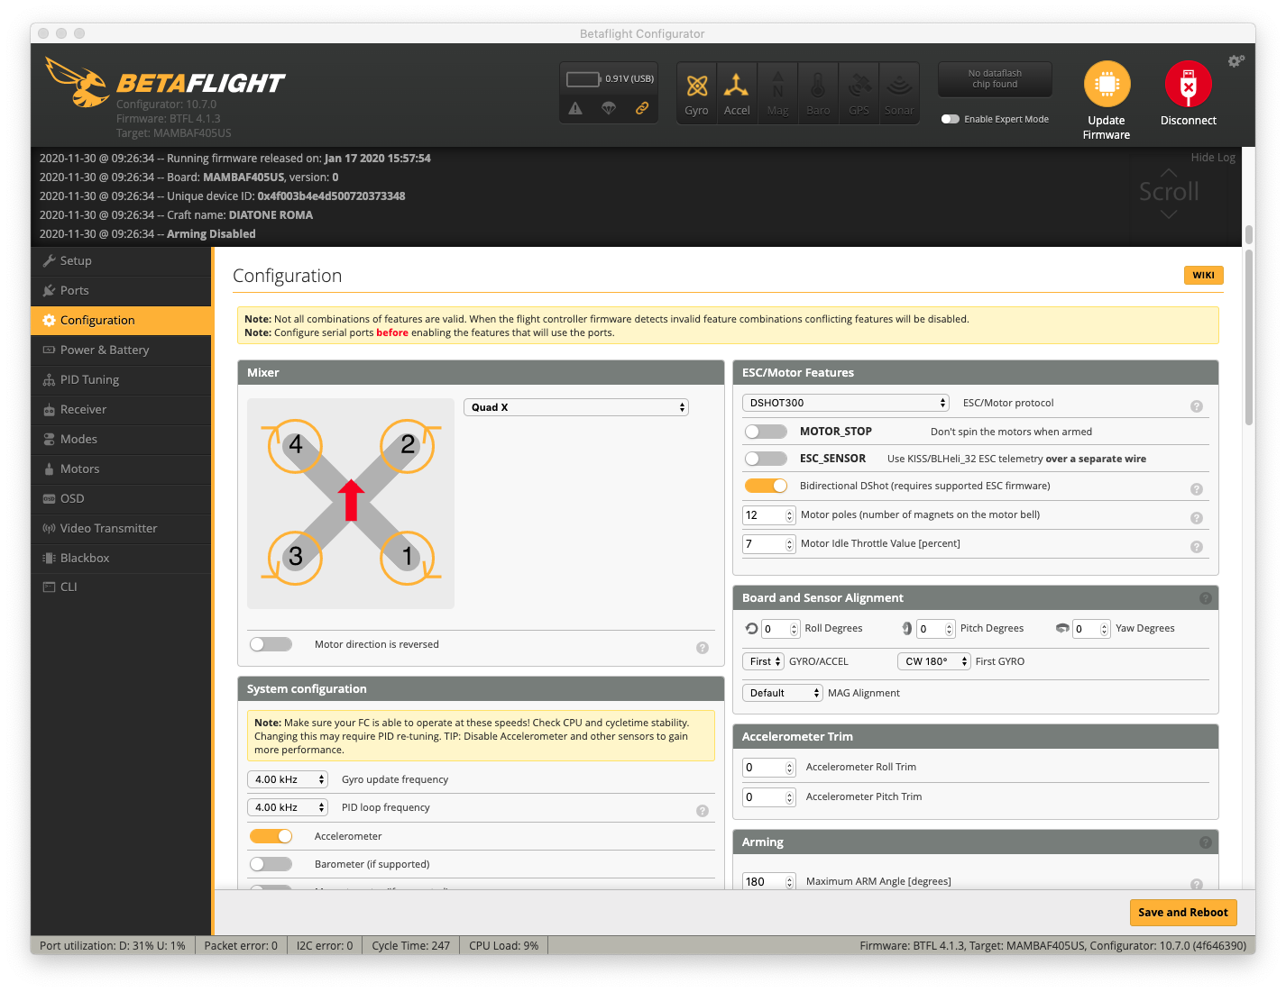The width and height of the screenshot is (1286, 992).
Task: Click Hide Log link
Action: 1213,157
